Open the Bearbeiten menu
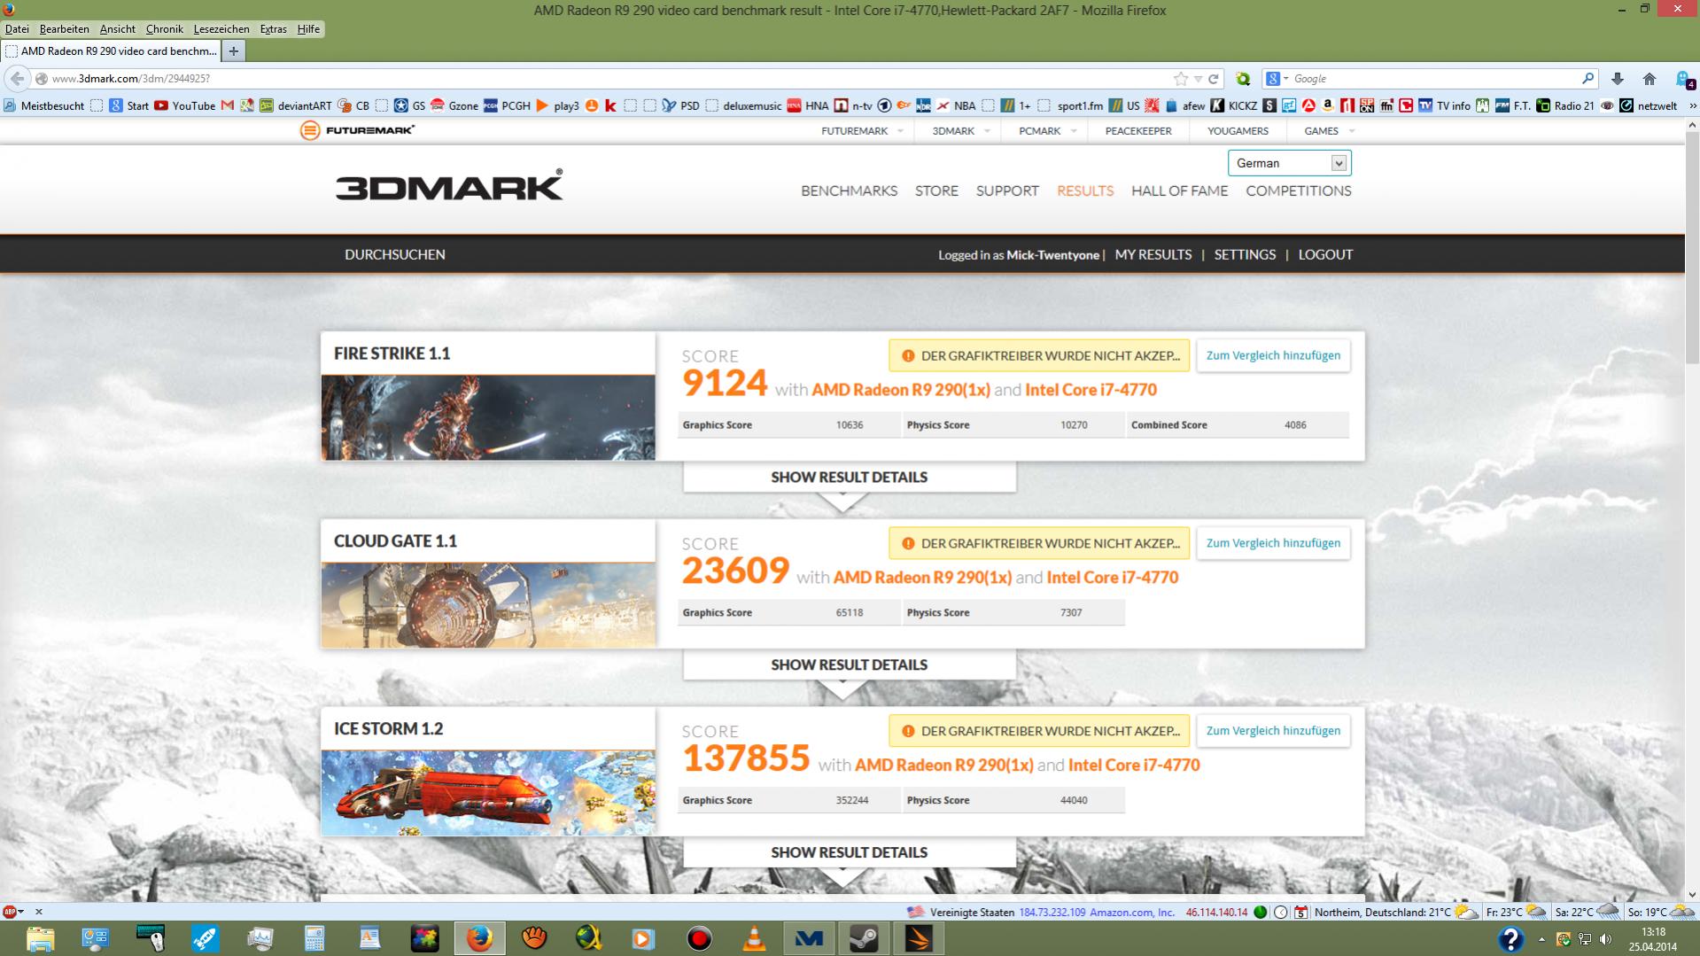The image size is (1700, 956). [x=64, y=29]
